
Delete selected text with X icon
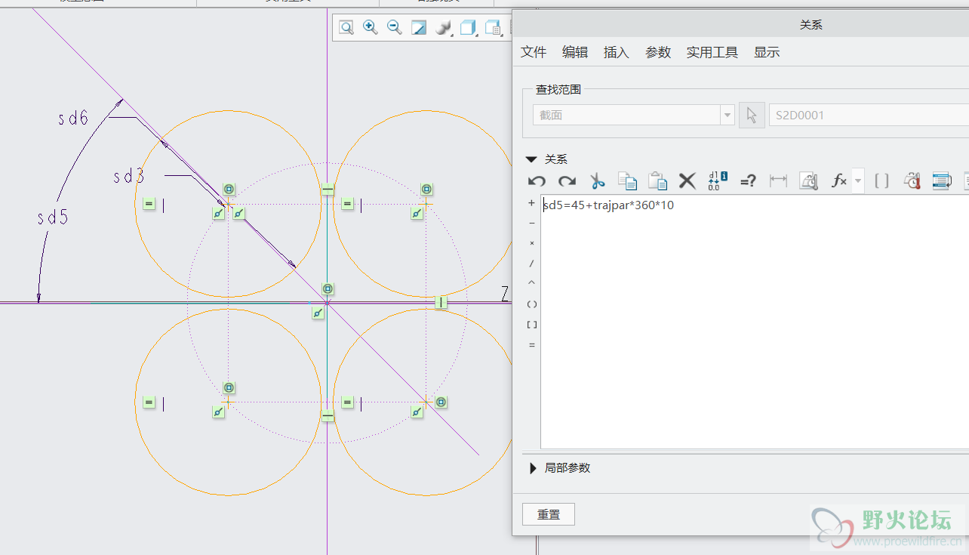tap(687, 180)
